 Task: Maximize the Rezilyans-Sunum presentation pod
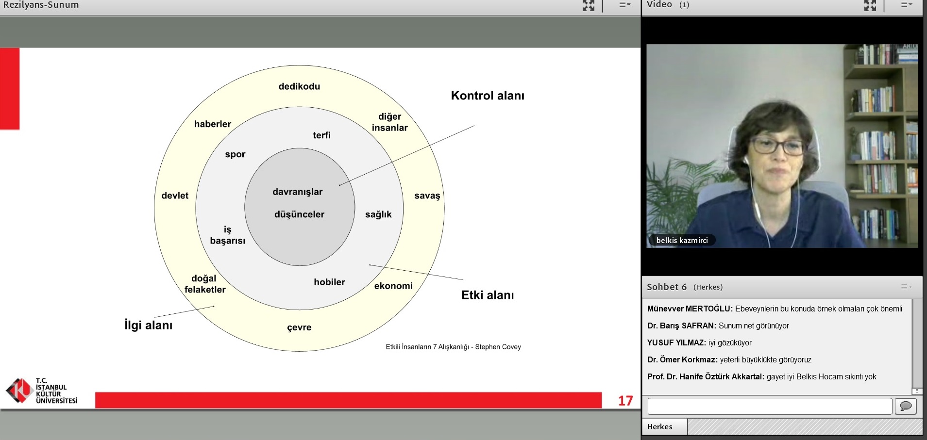click(x=588, y=5)
